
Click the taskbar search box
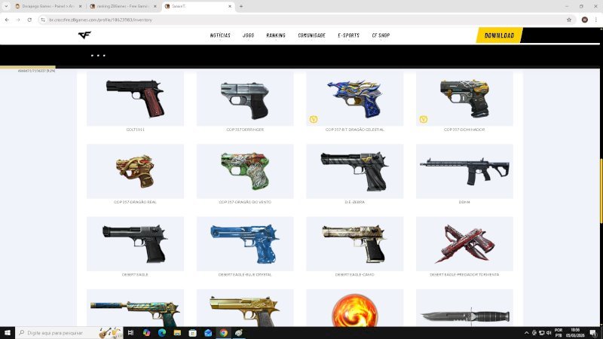point(69,333)
